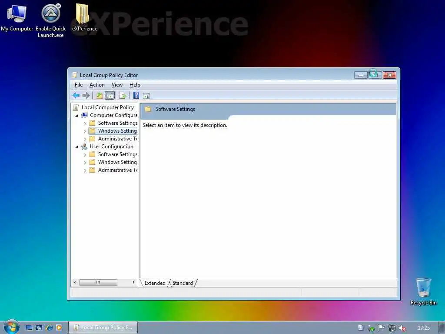This screenshot has width=445, height=334.
Task: Switch to the Standard tab
Action: [183, 283]
